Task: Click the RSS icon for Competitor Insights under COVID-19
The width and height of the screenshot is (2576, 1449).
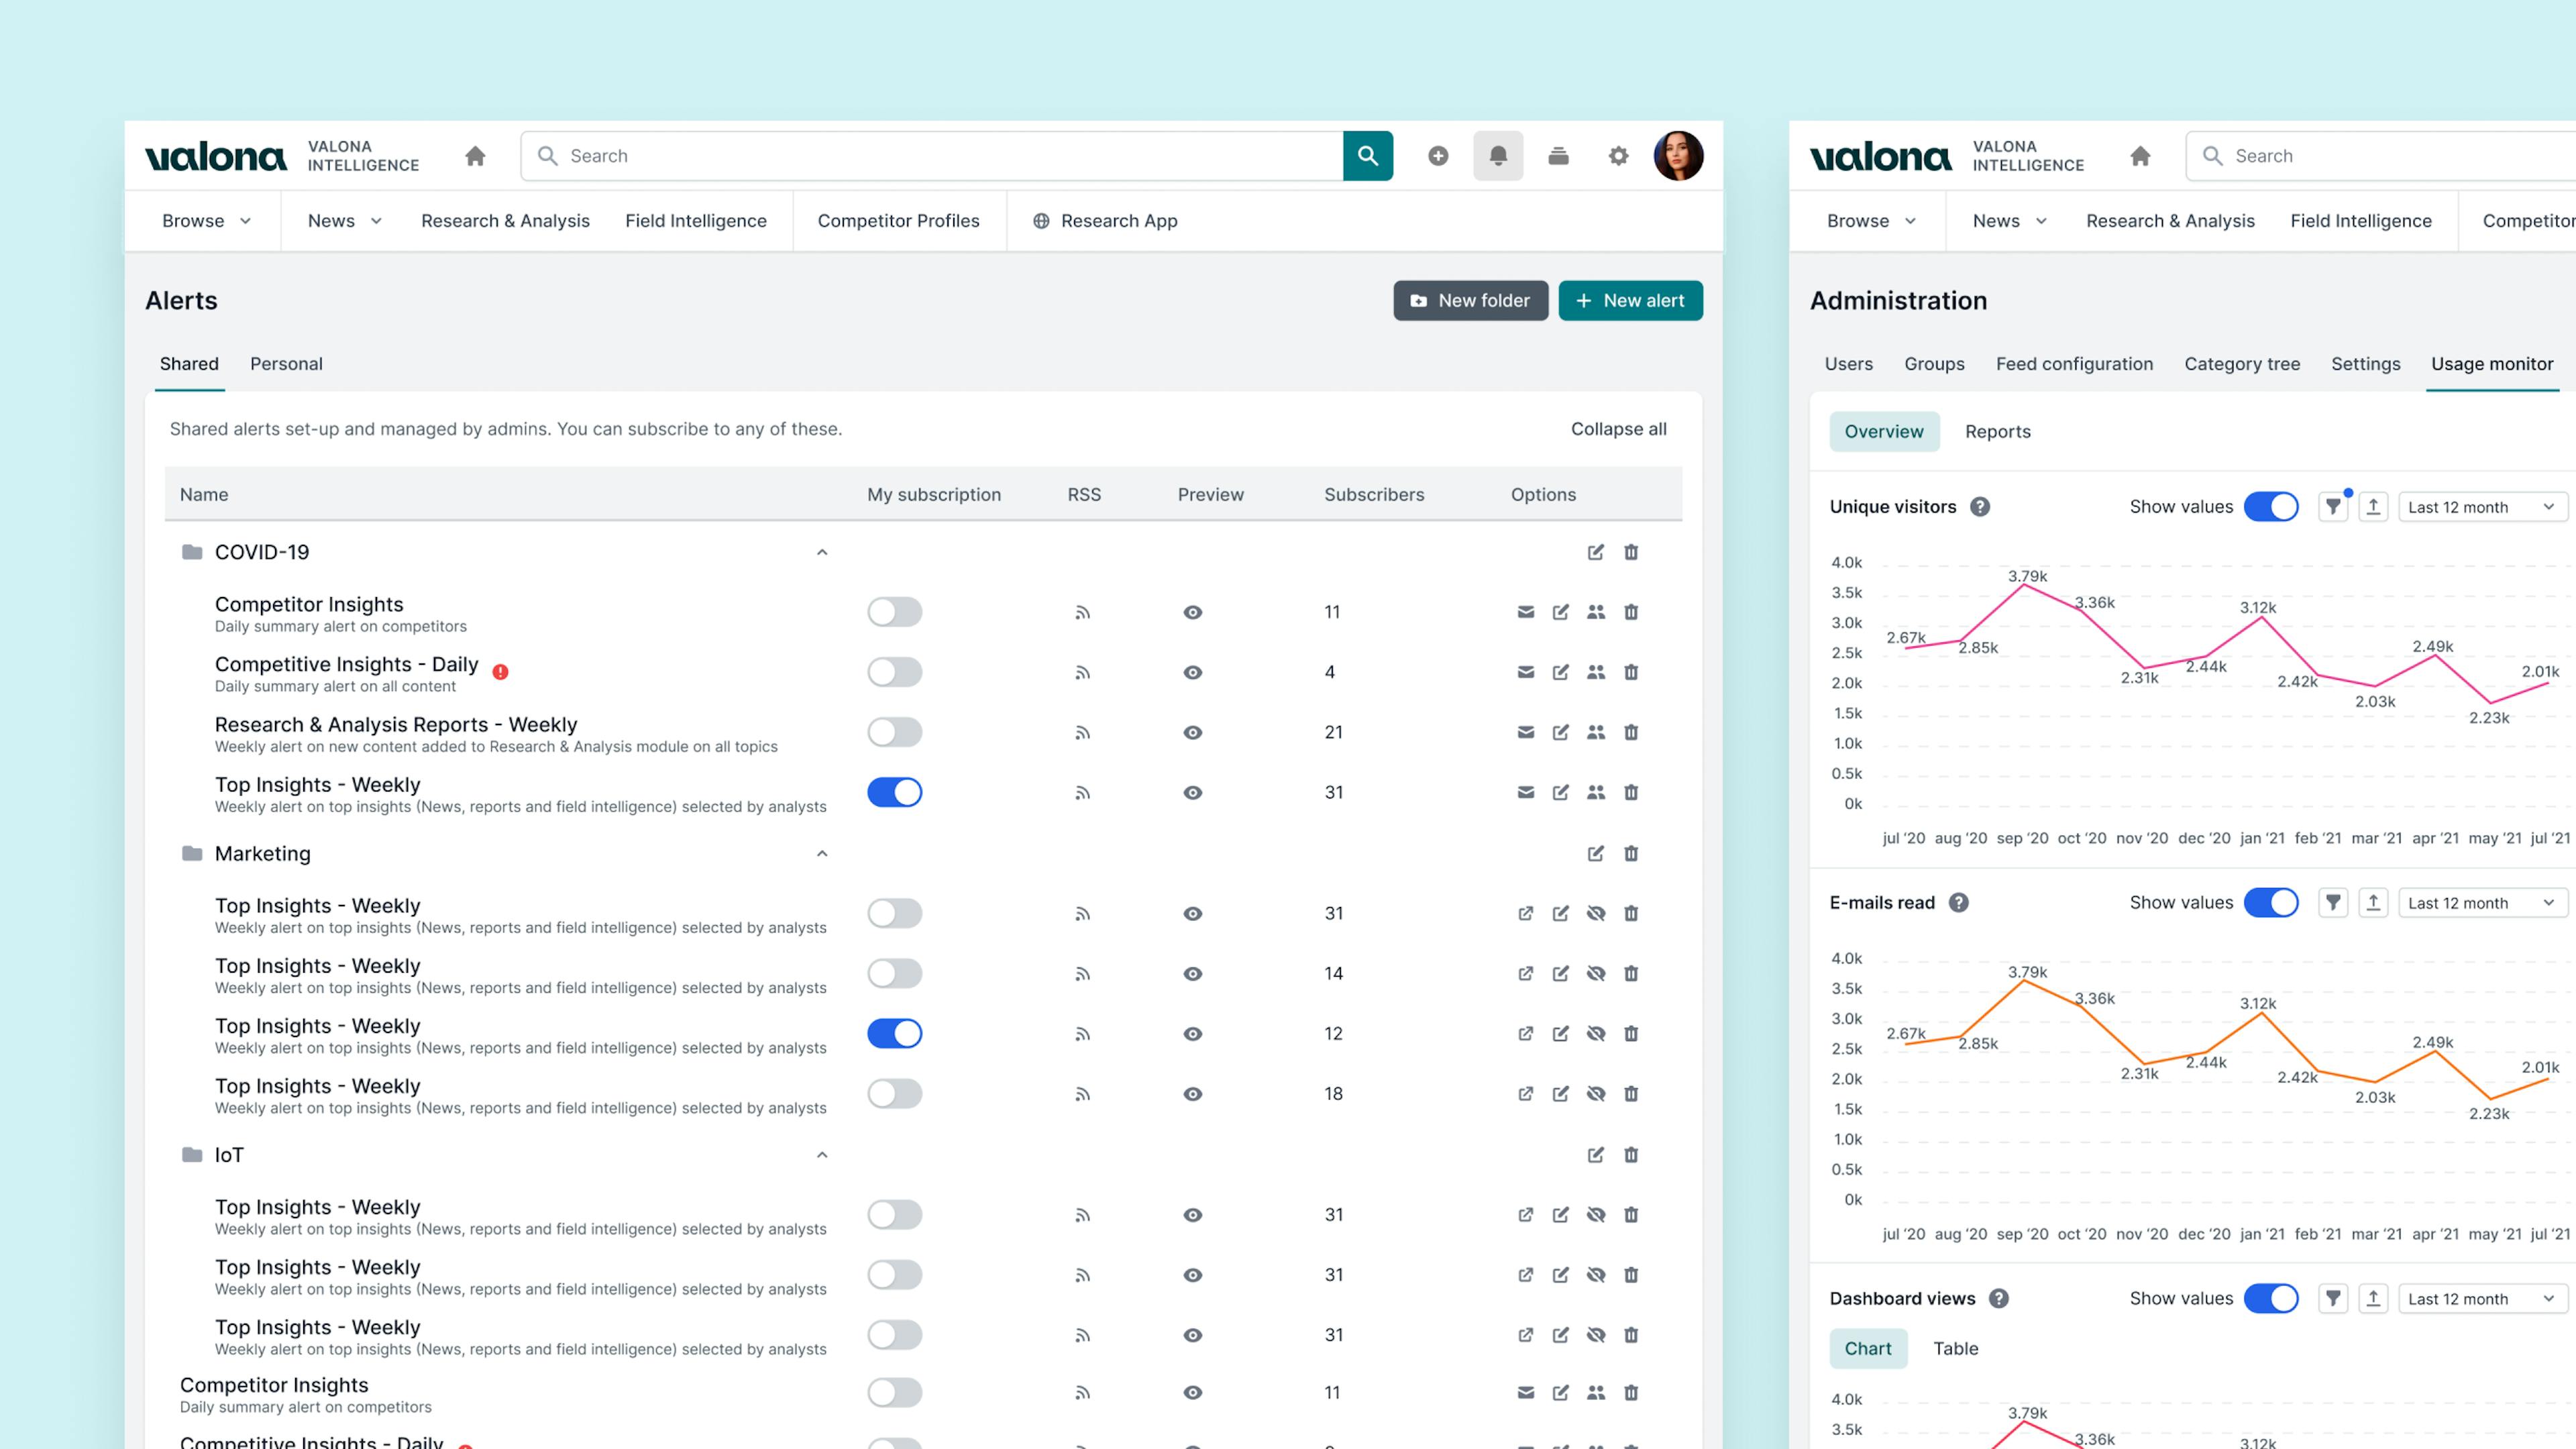Action: click(x=1083, y=612)
